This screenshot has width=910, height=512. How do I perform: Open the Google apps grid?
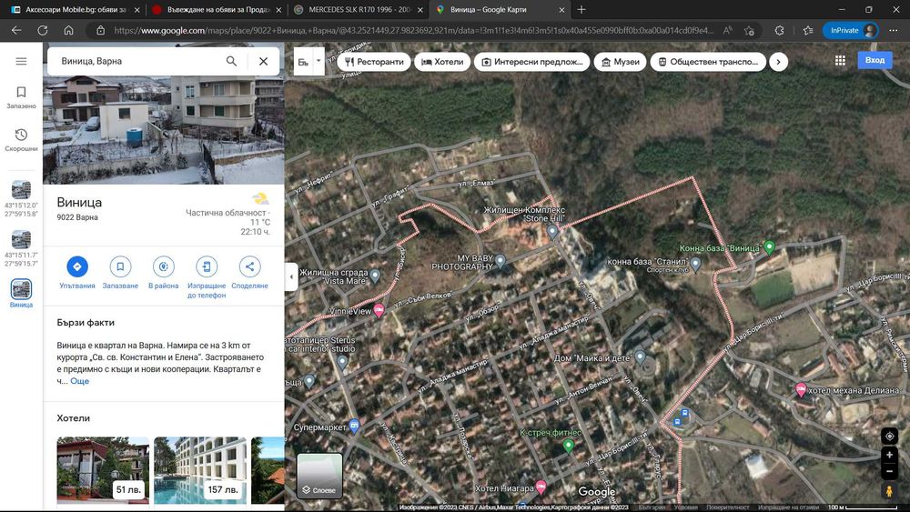840,60
